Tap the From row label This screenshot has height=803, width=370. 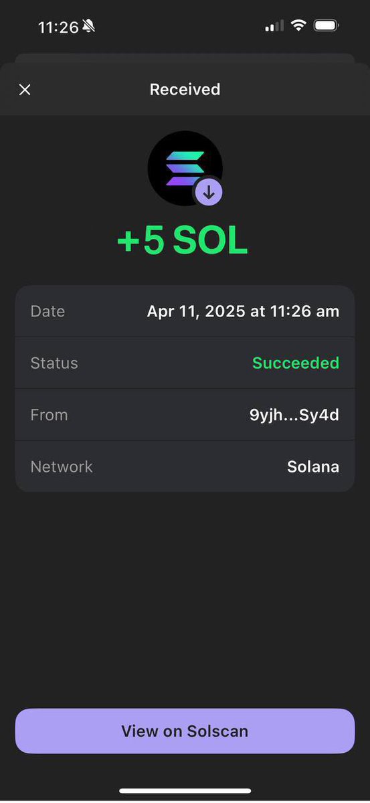tap(49, 415)
